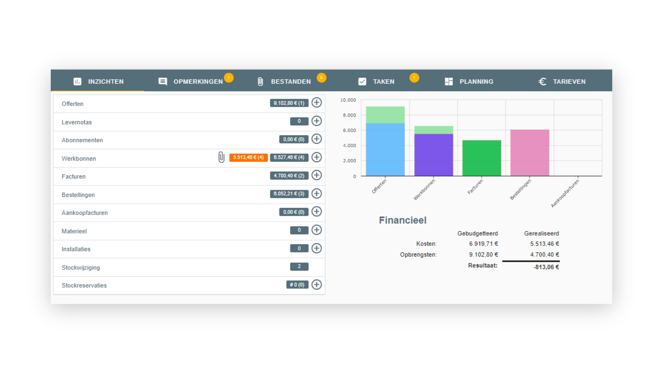Click the plus icon next to Offerten
Viewport: 663px width, 373px height.
(x=316, y=103)
